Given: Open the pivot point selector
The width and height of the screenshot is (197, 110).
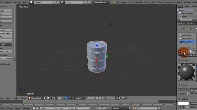Looking at the screenshot, I should [x=55, y=98].
